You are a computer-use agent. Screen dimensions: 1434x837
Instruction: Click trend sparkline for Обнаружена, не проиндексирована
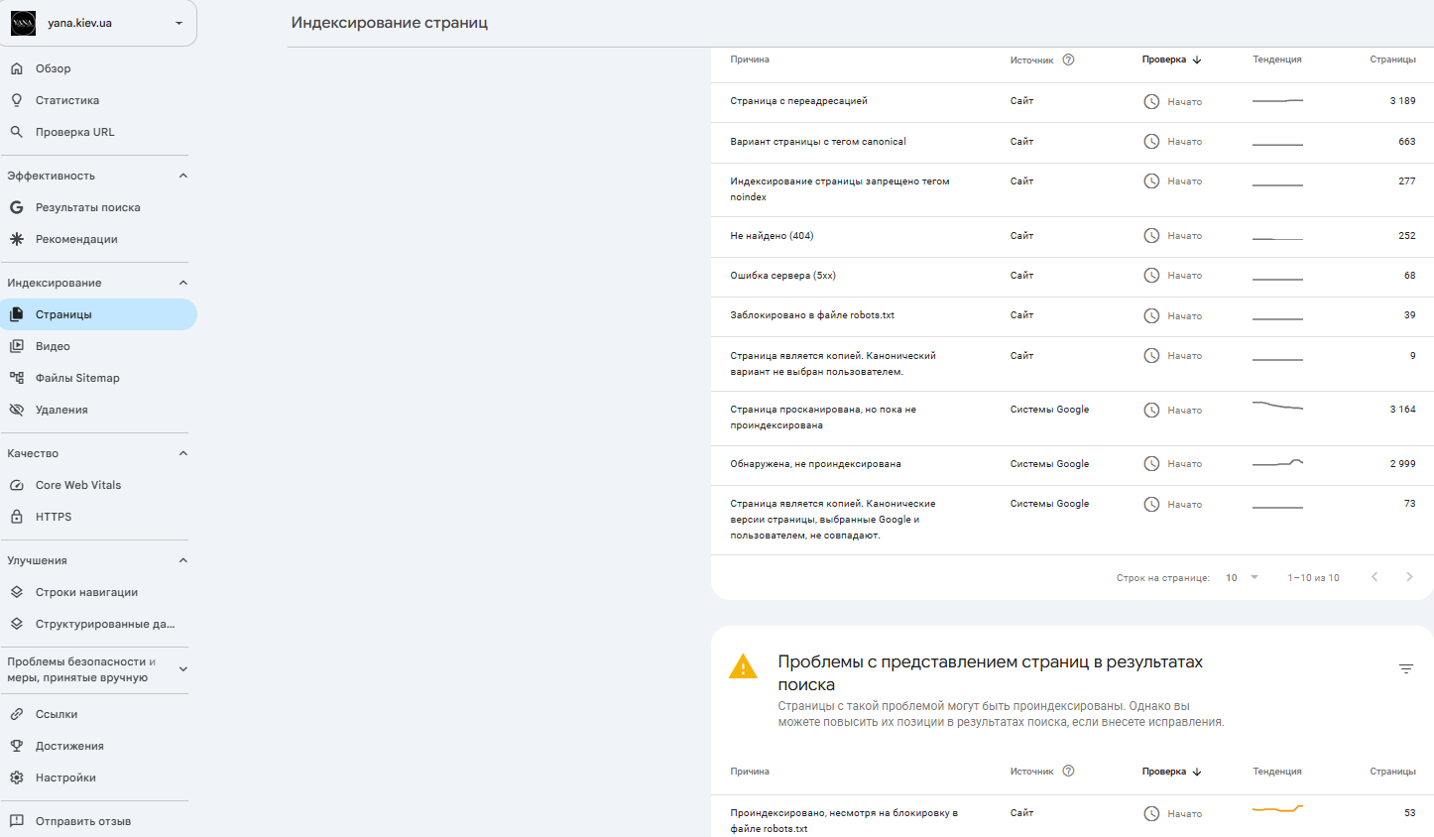tap(1277, 463)
